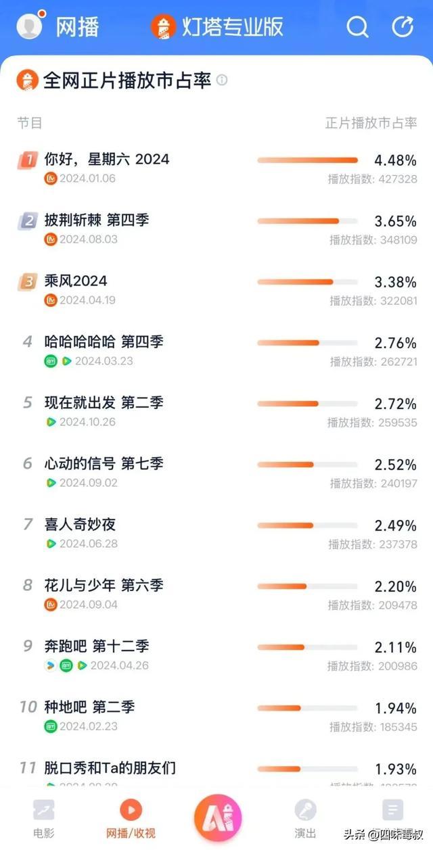Tap the 网播 header title
The image size is (433, 850).
click(x=76, y=27)
